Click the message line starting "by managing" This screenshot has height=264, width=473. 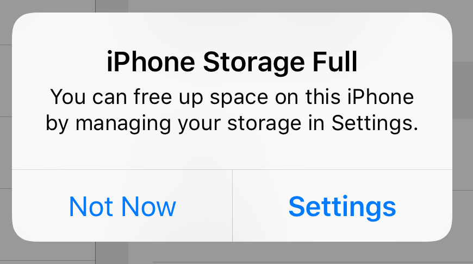click(232, 124)
